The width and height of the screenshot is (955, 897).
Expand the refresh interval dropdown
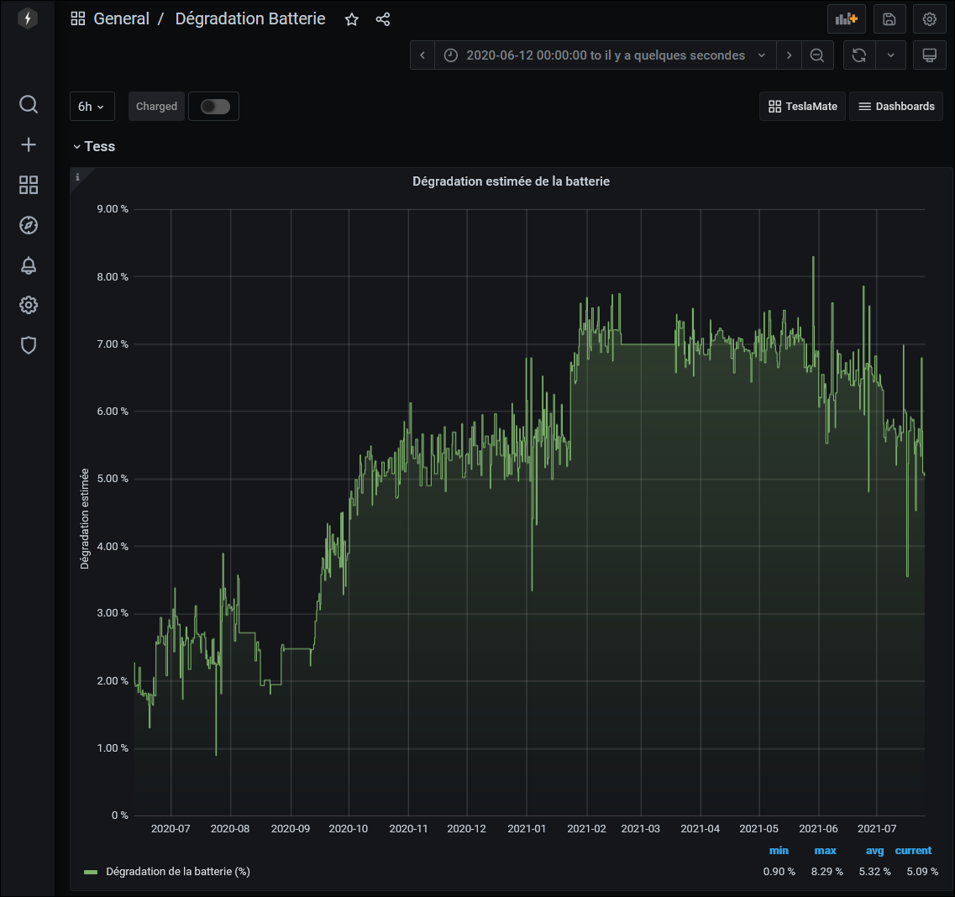(x=890, y=55)
